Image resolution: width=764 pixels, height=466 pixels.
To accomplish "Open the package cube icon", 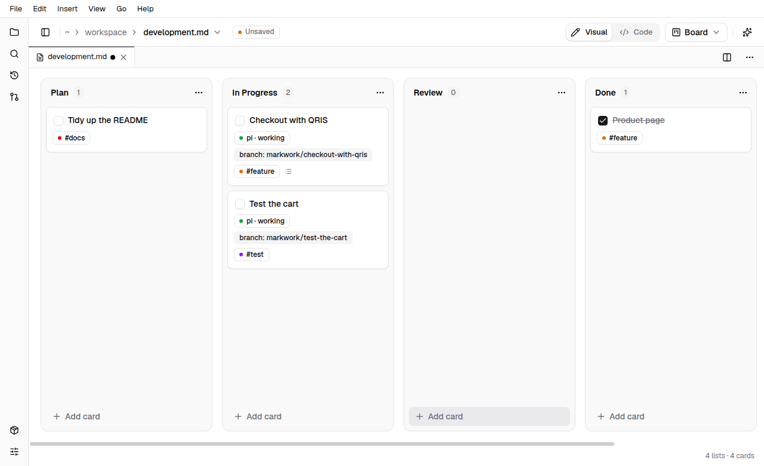I will 14,430.
